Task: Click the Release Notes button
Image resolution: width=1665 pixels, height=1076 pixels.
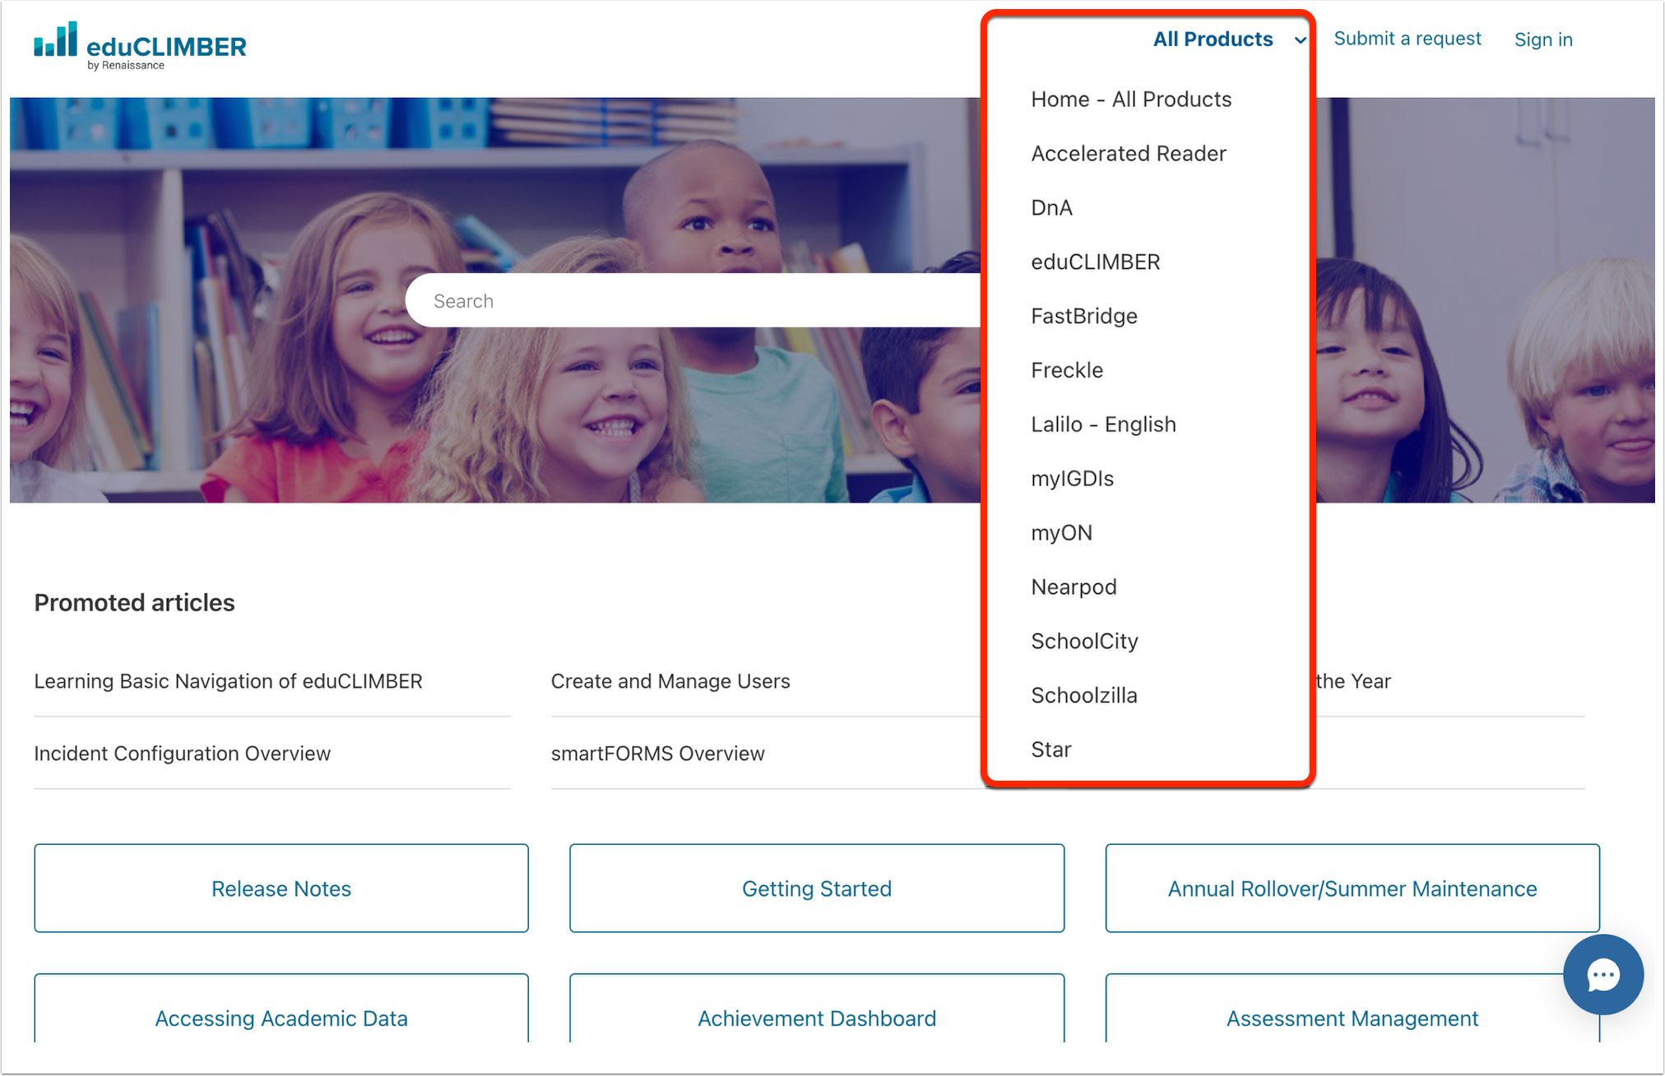Action: pyautogui.click(x=281, y=888)
